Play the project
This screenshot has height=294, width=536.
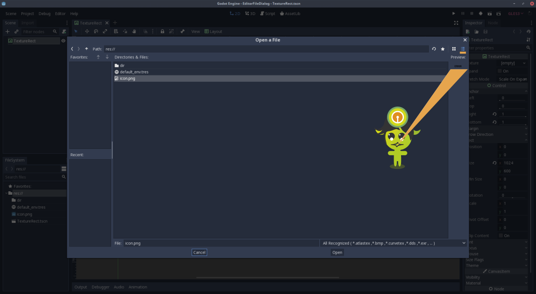click(454, 14)
